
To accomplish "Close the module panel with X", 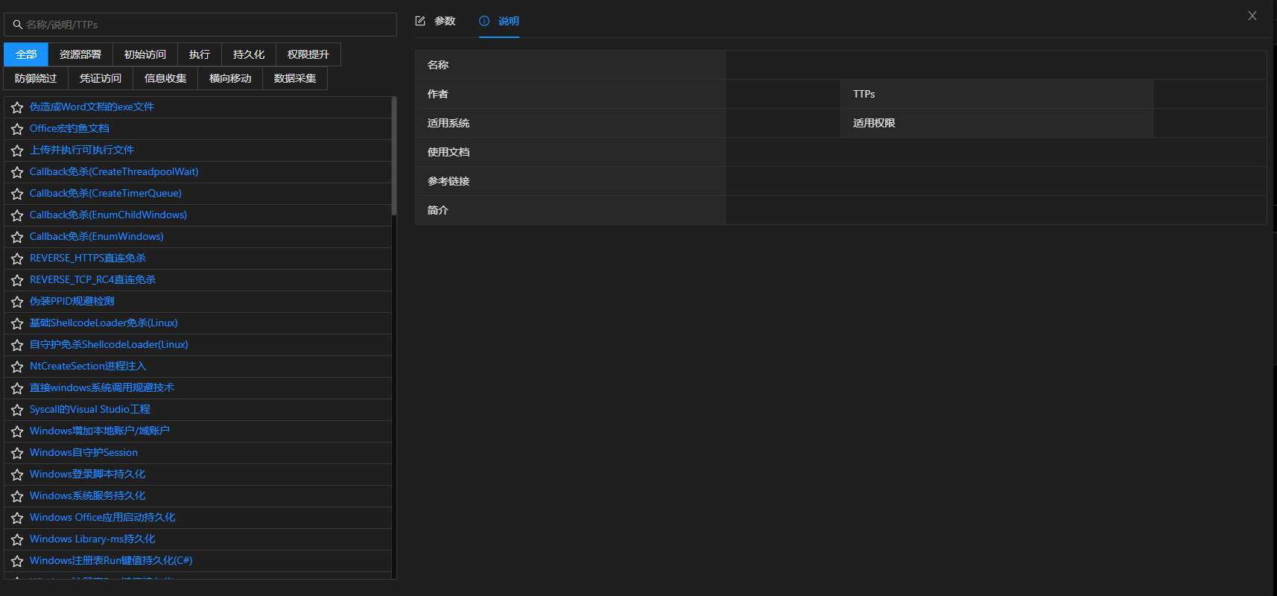I will [x=1252, y=16].
